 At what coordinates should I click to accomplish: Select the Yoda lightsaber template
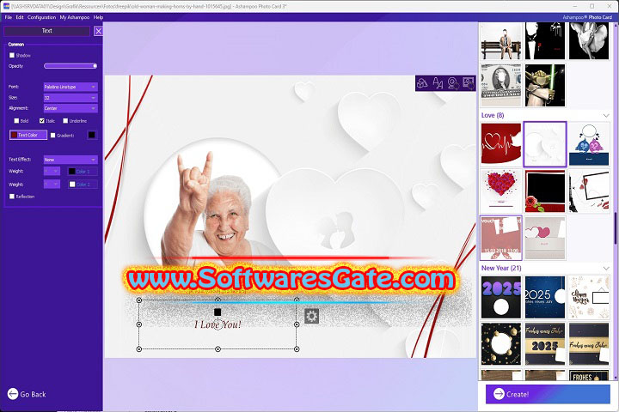545,85
